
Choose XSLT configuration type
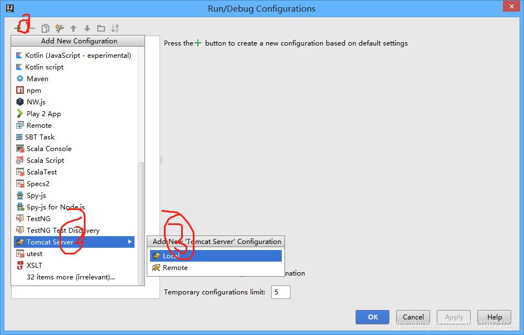click(x=74, y=266)
